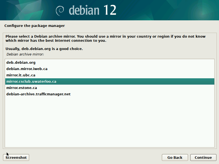
Task: Choose debian.mirror.iweb.ca from the list
Action: pos(110,69)
